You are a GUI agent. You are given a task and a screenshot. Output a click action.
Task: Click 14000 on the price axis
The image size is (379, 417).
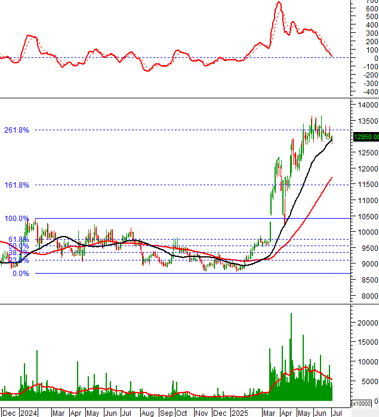(x=368, y=105)
